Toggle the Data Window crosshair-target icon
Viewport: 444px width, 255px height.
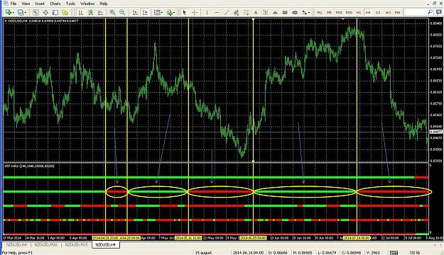click(45, 13)
